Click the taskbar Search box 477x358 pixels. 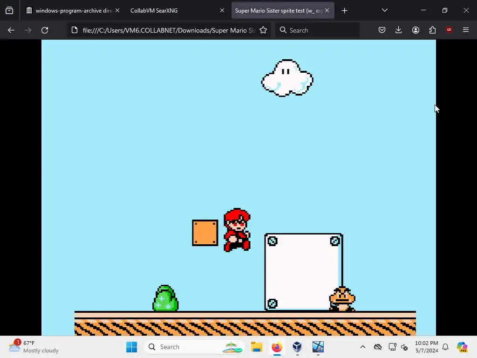pyautogui.click(x=194, y=347)
